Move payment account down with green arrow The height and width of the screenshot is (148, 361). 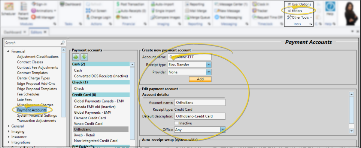pos(84,57)
